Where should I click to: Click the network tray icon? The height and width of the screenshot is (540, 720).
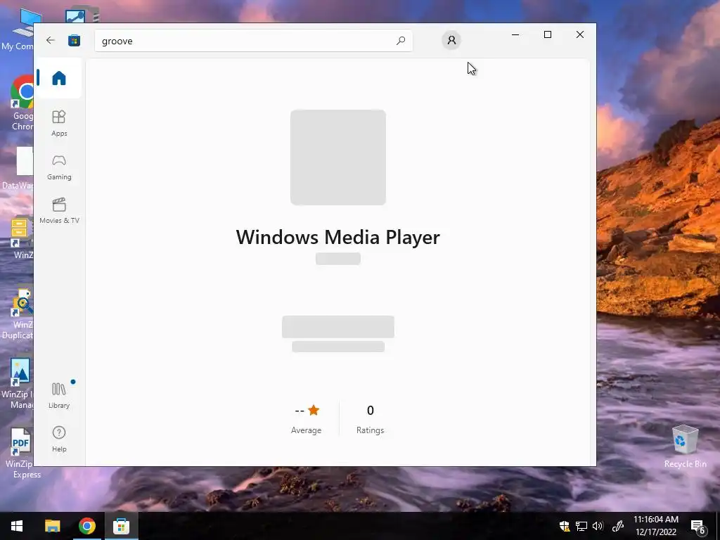(x=581, y=526)
